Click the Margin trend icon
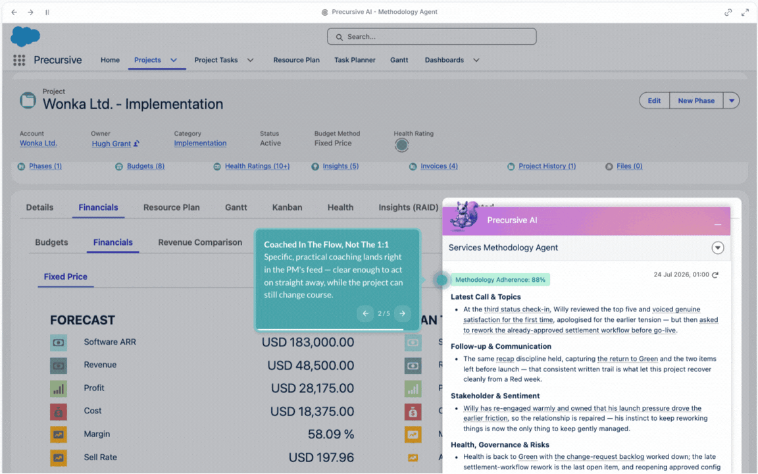 [59, 434]
